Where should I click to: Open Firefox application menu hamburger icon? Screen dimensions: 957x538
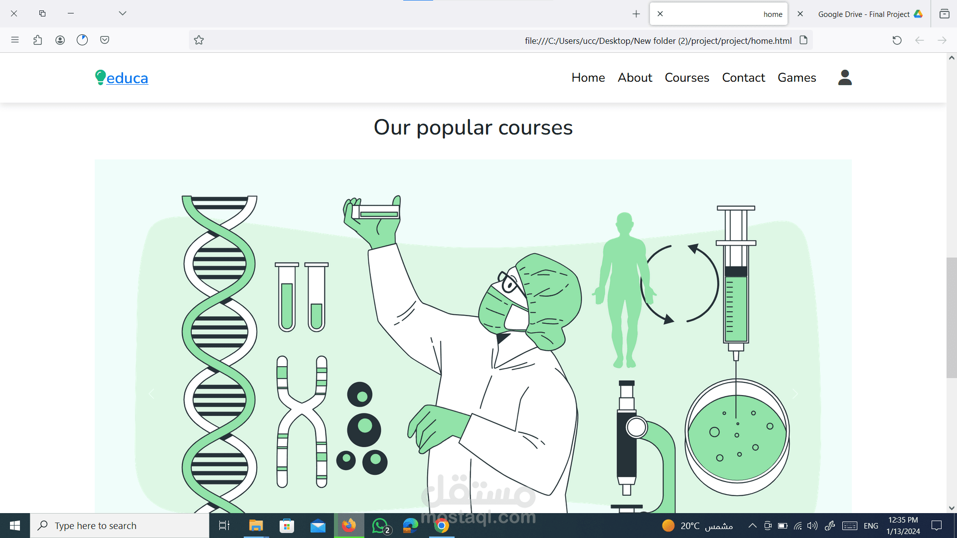pos(15,40)
